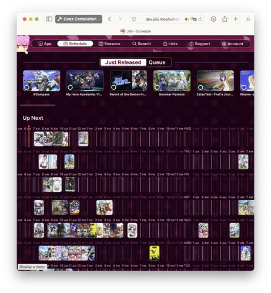Open the Share menu icon
The image size is (271, 293).
pyautogui.click(x=225, y=19)
